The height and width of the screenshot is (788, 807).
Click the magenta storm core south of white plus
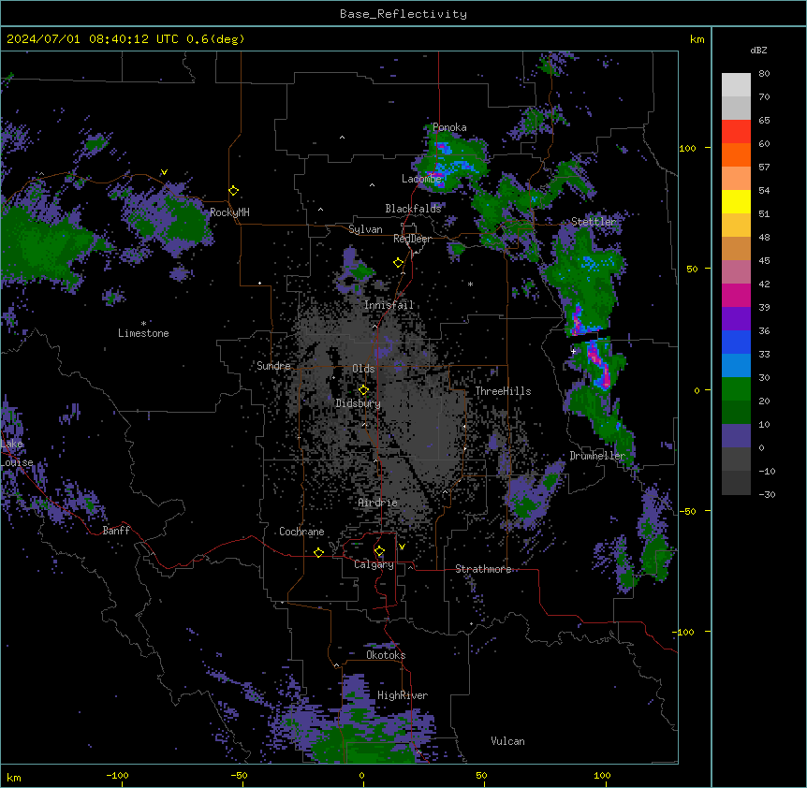[x=599, y=364]
